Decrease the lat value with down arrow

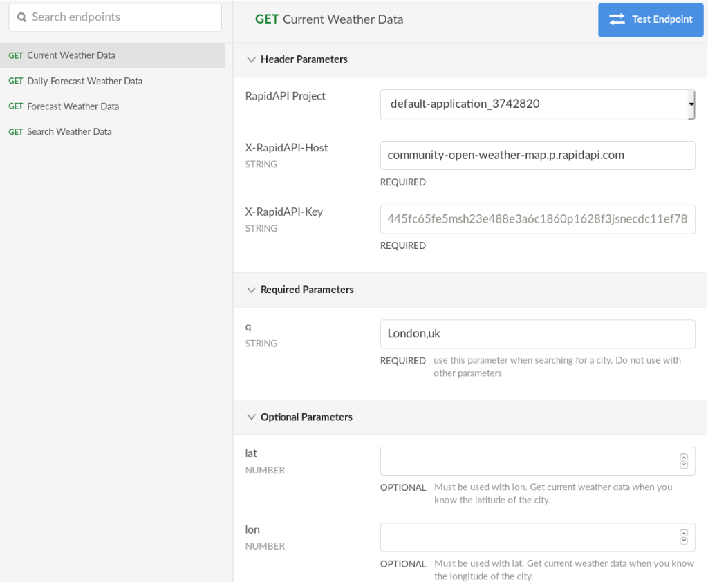tap(684, 464)
